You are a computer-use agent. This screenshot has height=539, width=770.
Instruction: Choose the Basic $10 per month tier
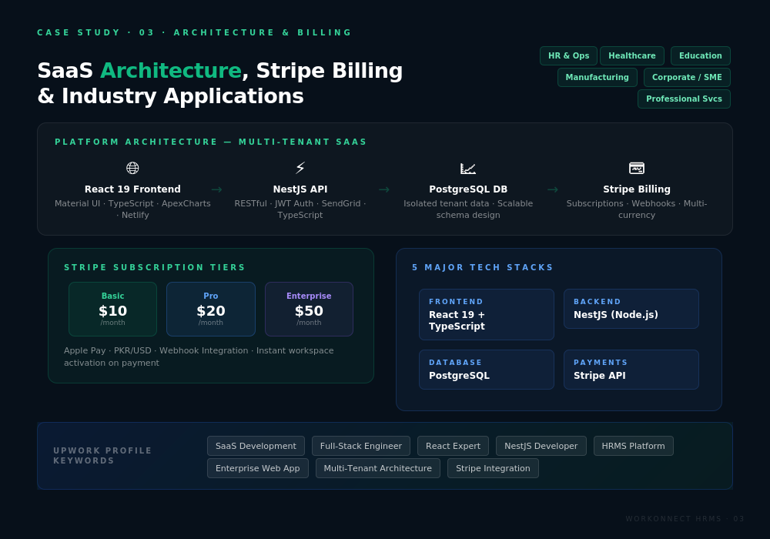[113, 310]
